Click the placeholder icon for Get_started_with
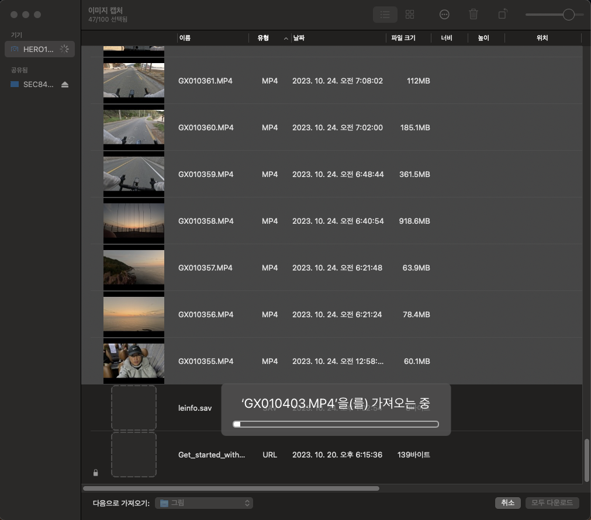Viewport: 591px width, 520px height. pos(134,455)
